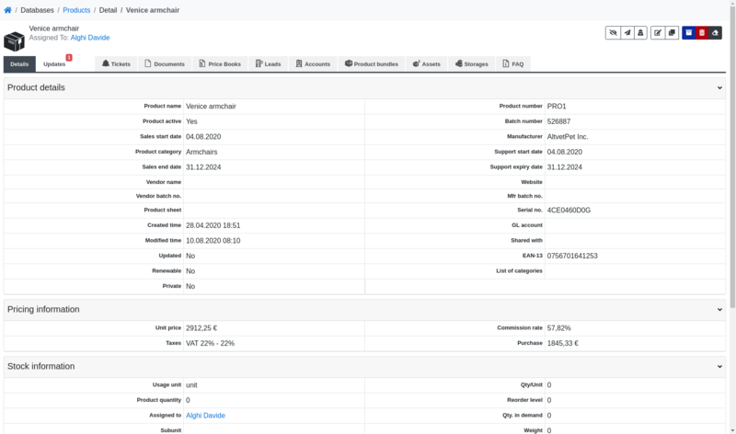This screenshot has width=736, height=434.
Task: Click the crossed-out eye unwatch icon
Action: pos(613,33)
